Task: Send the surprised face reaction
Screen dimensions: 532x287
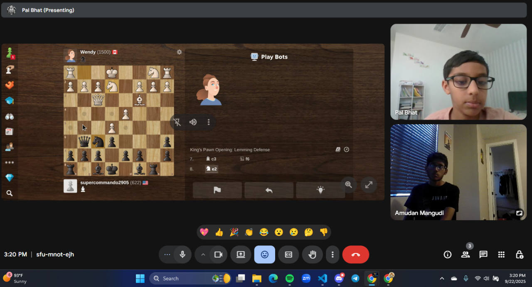Action: (279, 232)
